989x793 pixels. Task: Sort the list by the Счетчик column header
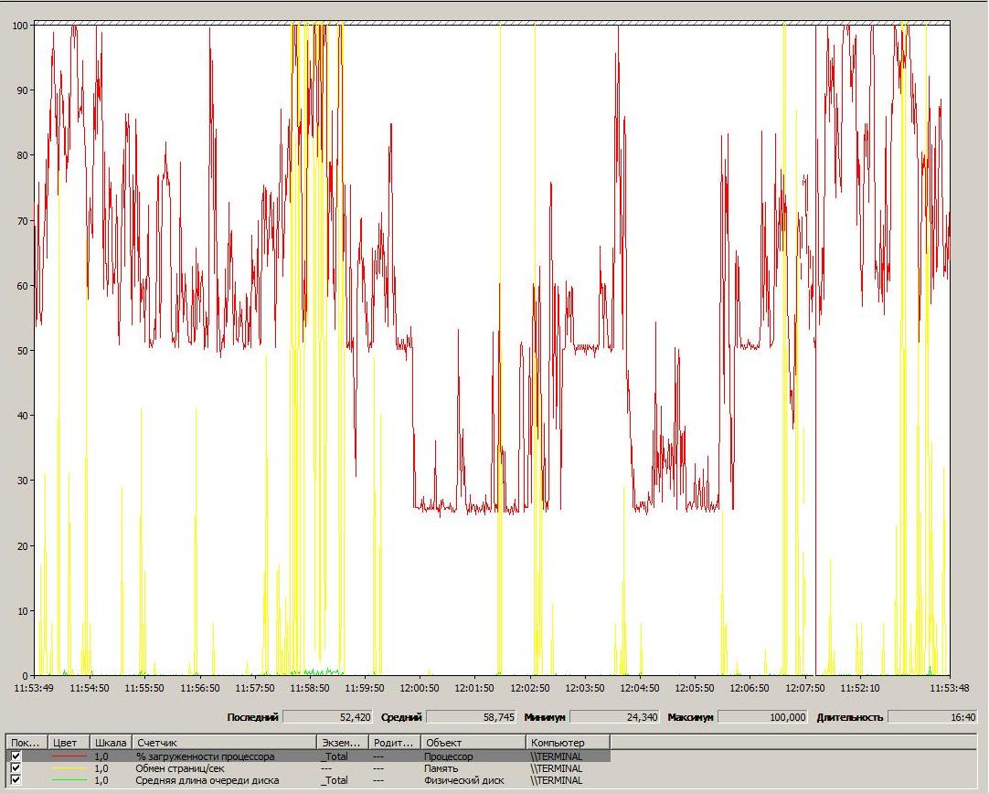coord(224,743)
